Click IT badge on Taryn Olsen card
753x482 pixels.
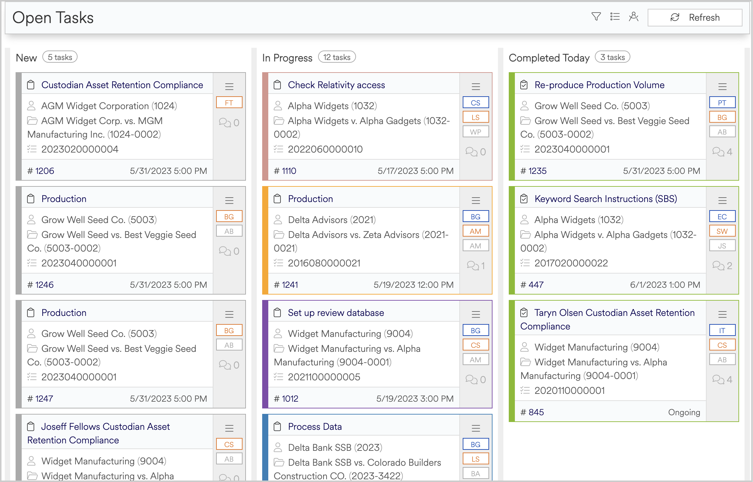tap(723, 330)
